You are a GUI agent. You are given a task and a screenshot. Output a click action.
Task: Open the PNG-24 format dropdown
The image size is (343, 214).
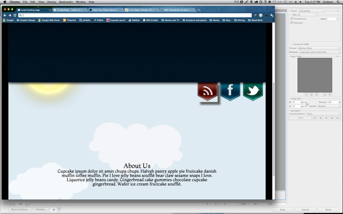305,15
